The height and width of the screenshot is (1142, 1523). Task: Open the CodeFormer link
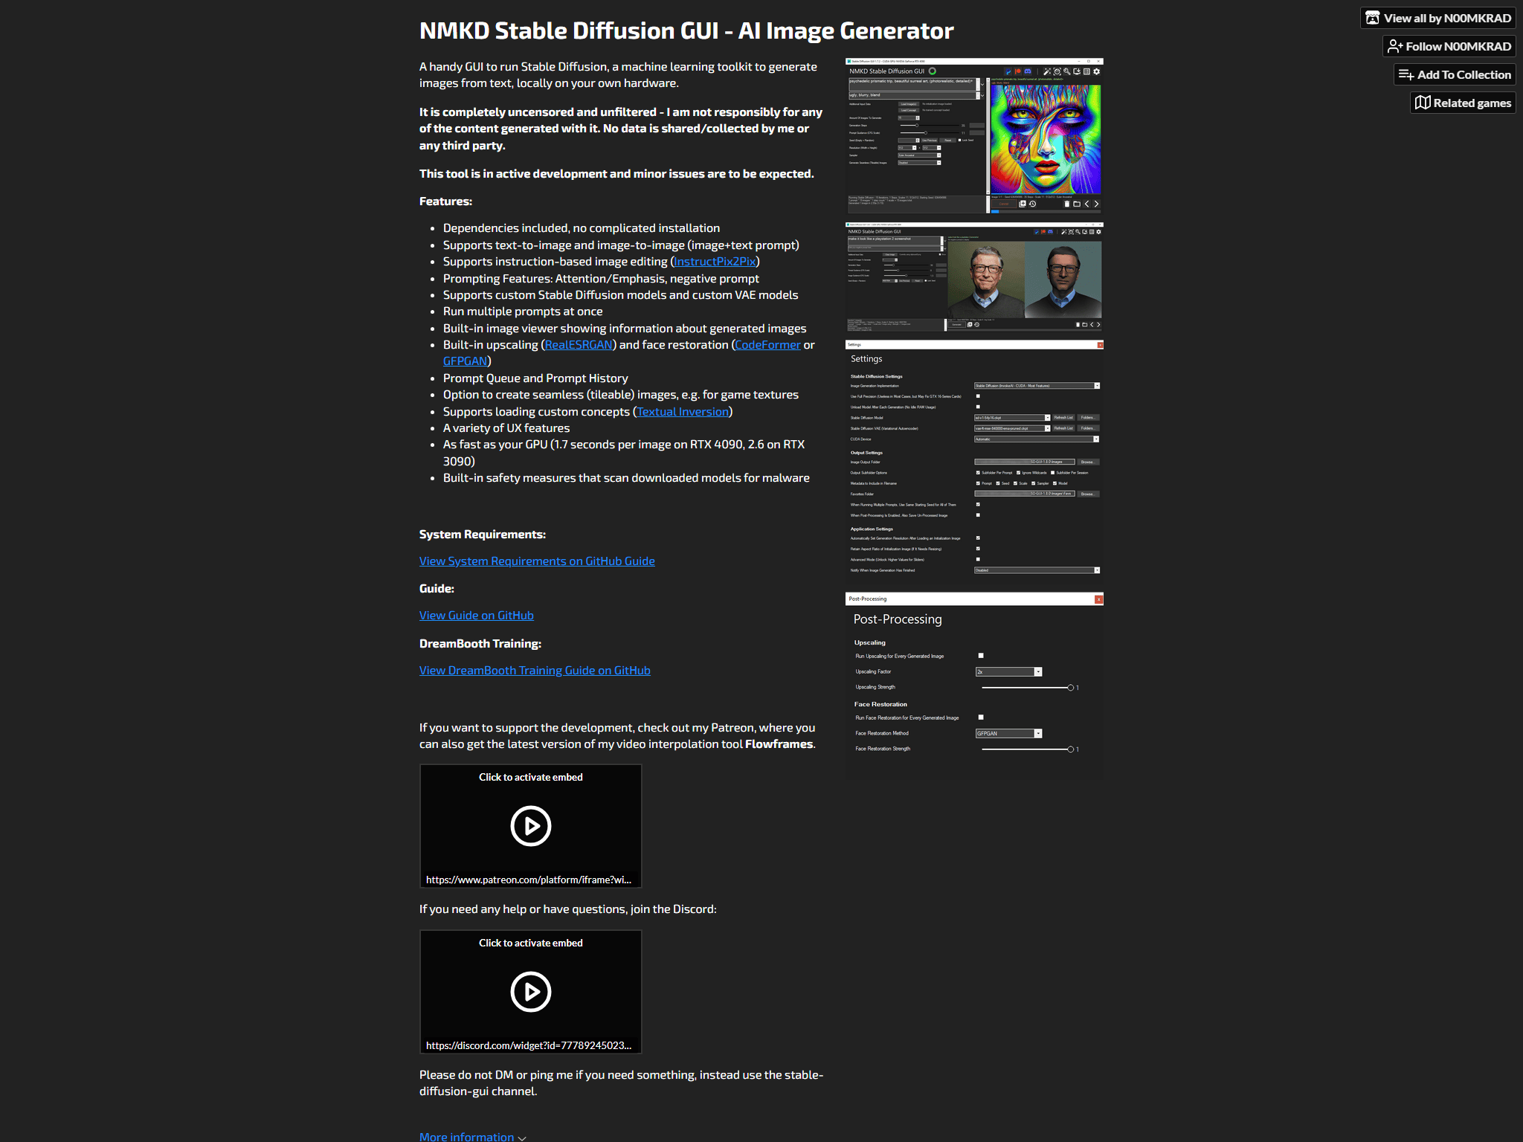[x=767, y=345]
